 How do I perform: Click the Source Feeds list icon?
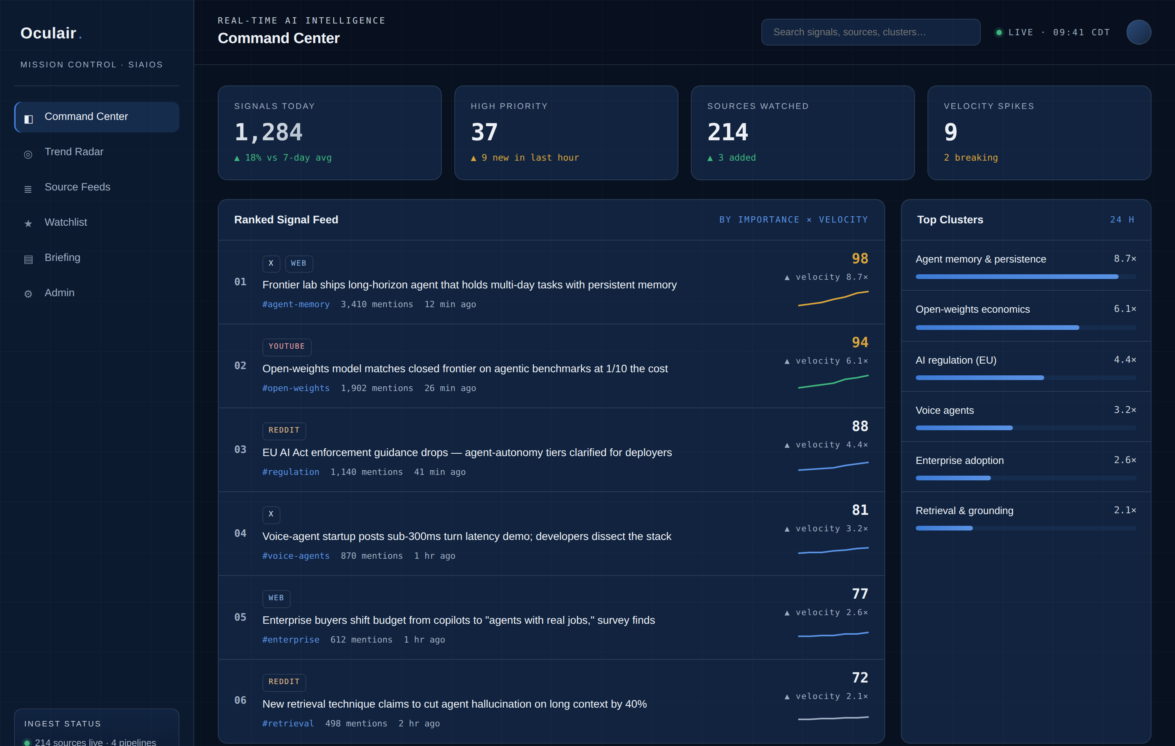pos(28,189)
